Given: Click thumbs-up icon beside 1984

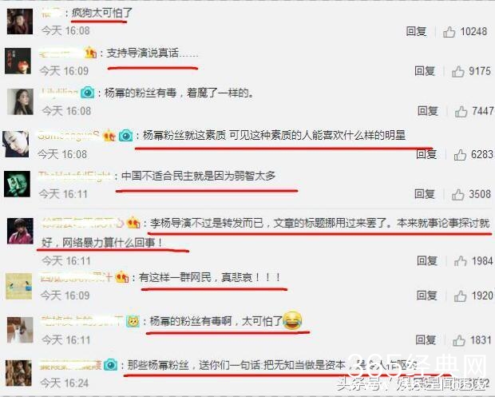Looking at the screenshot, I should click(x=461, y=261).
